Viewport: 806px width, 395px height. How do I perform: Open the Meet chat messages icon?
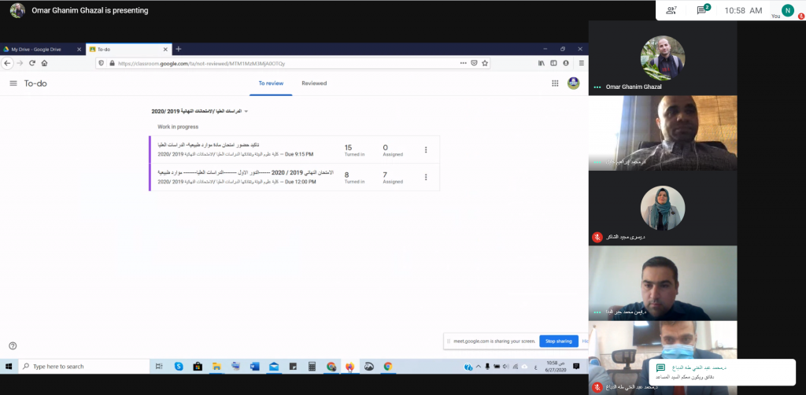701,10
